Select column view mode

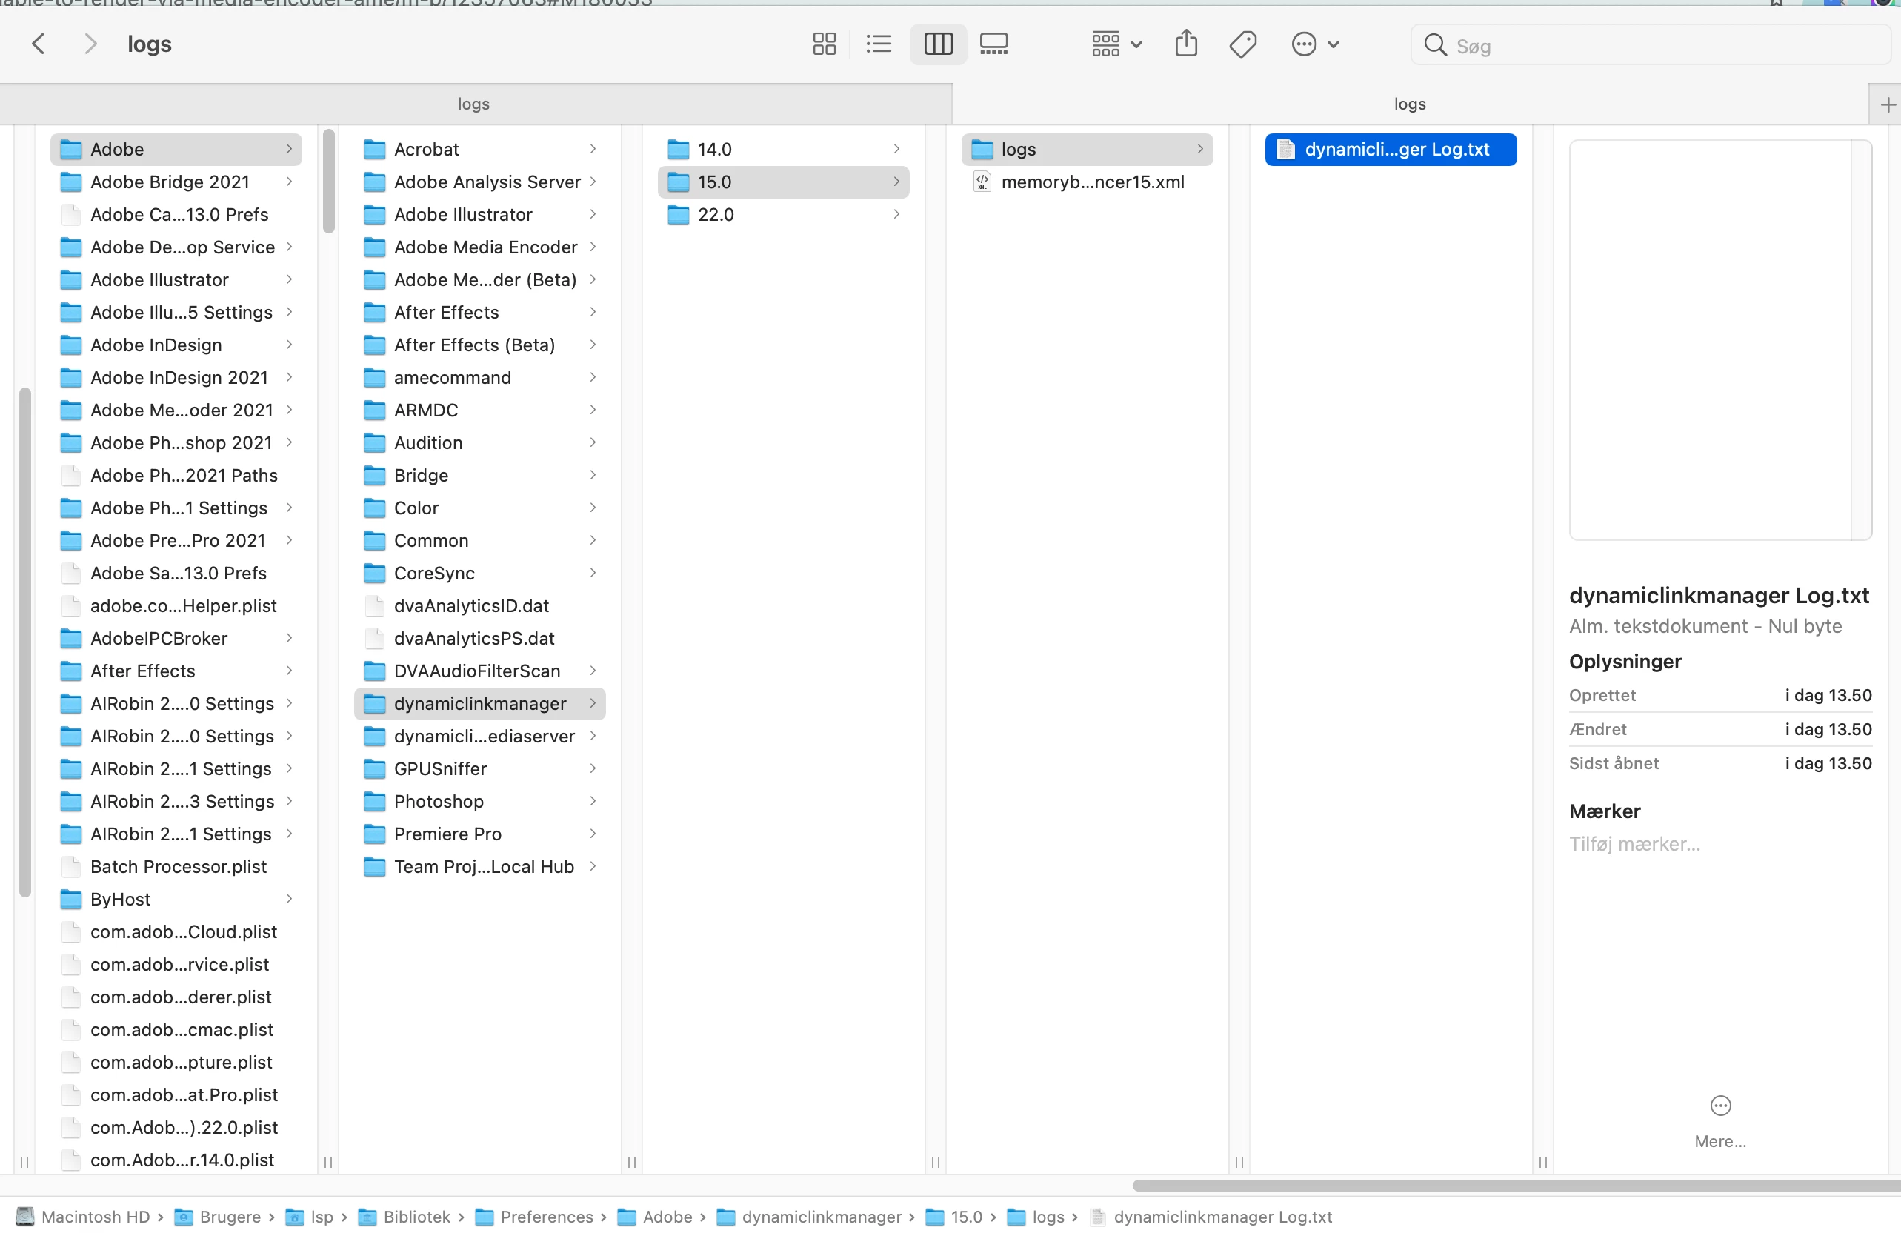[938, 44]
